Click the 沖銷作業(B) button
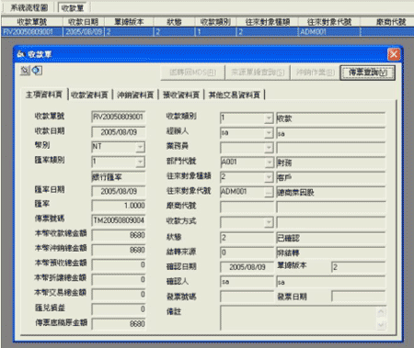 point(315,73)
